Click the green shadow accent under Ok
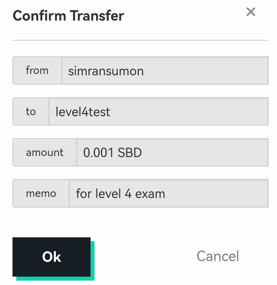 coord(55,278)
